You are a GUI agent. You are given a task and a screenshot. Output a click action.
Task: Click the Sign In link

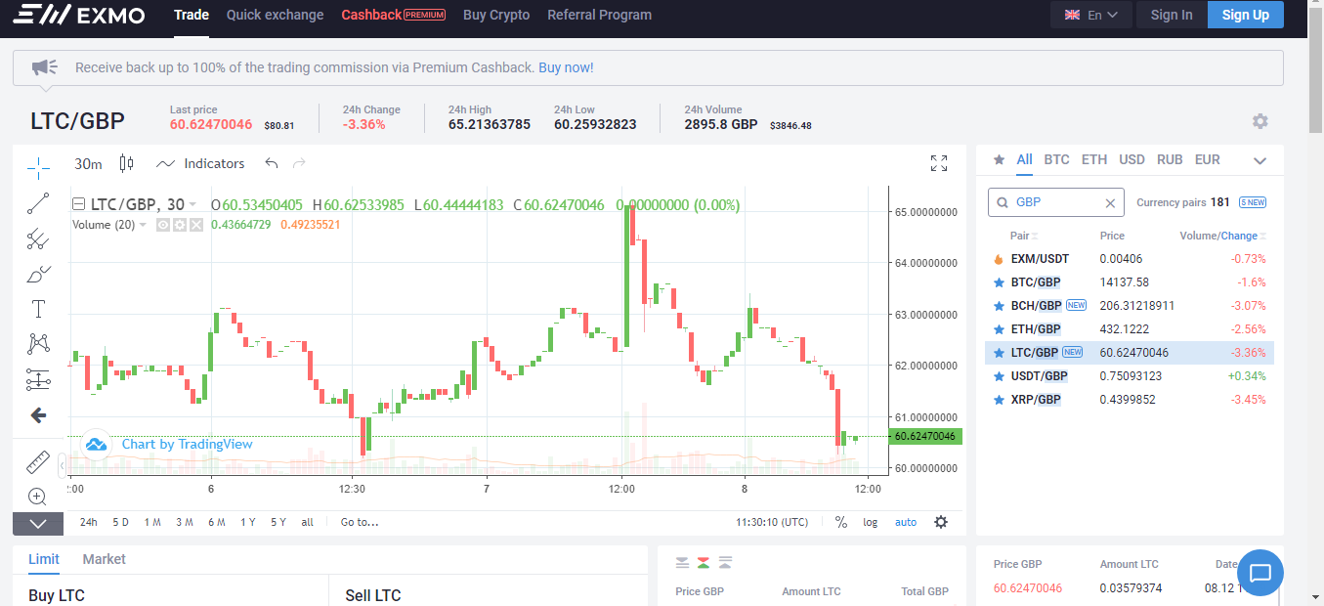(x=1172, y=15)
